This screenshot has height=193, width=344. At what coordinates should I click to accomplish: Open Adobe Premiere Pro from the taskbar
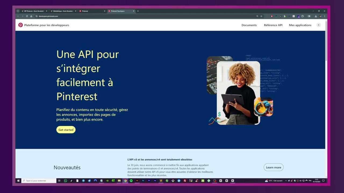[x=149, y=181]
